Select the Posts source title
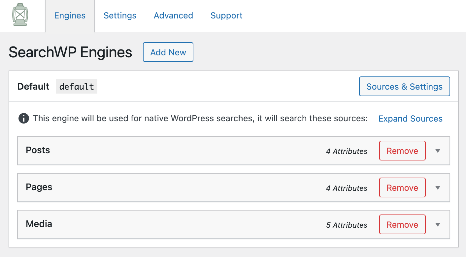The image size is (466, 257). tap(38, 150)
